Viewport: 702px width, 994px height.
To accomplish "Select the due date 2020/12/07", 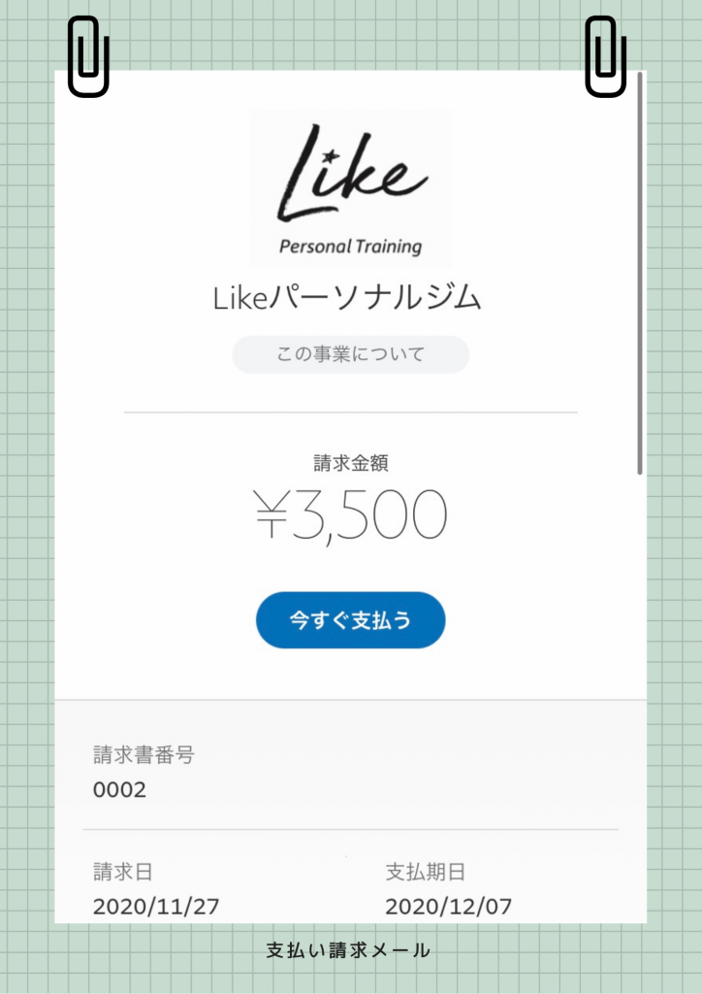I will pos(448,907).
